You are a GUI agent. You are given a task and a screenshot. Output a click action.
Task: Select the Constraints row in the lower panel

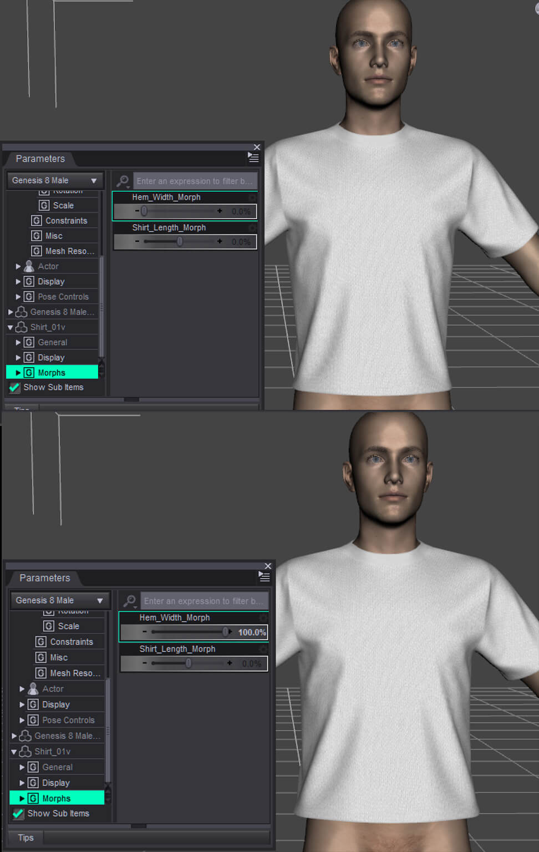click(72, 642)
